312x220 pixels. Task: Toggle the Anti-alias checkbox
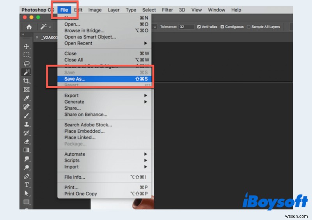coord(199,27)
